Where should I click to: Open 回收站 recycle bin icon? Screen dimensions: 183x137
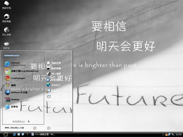[7, 45]
